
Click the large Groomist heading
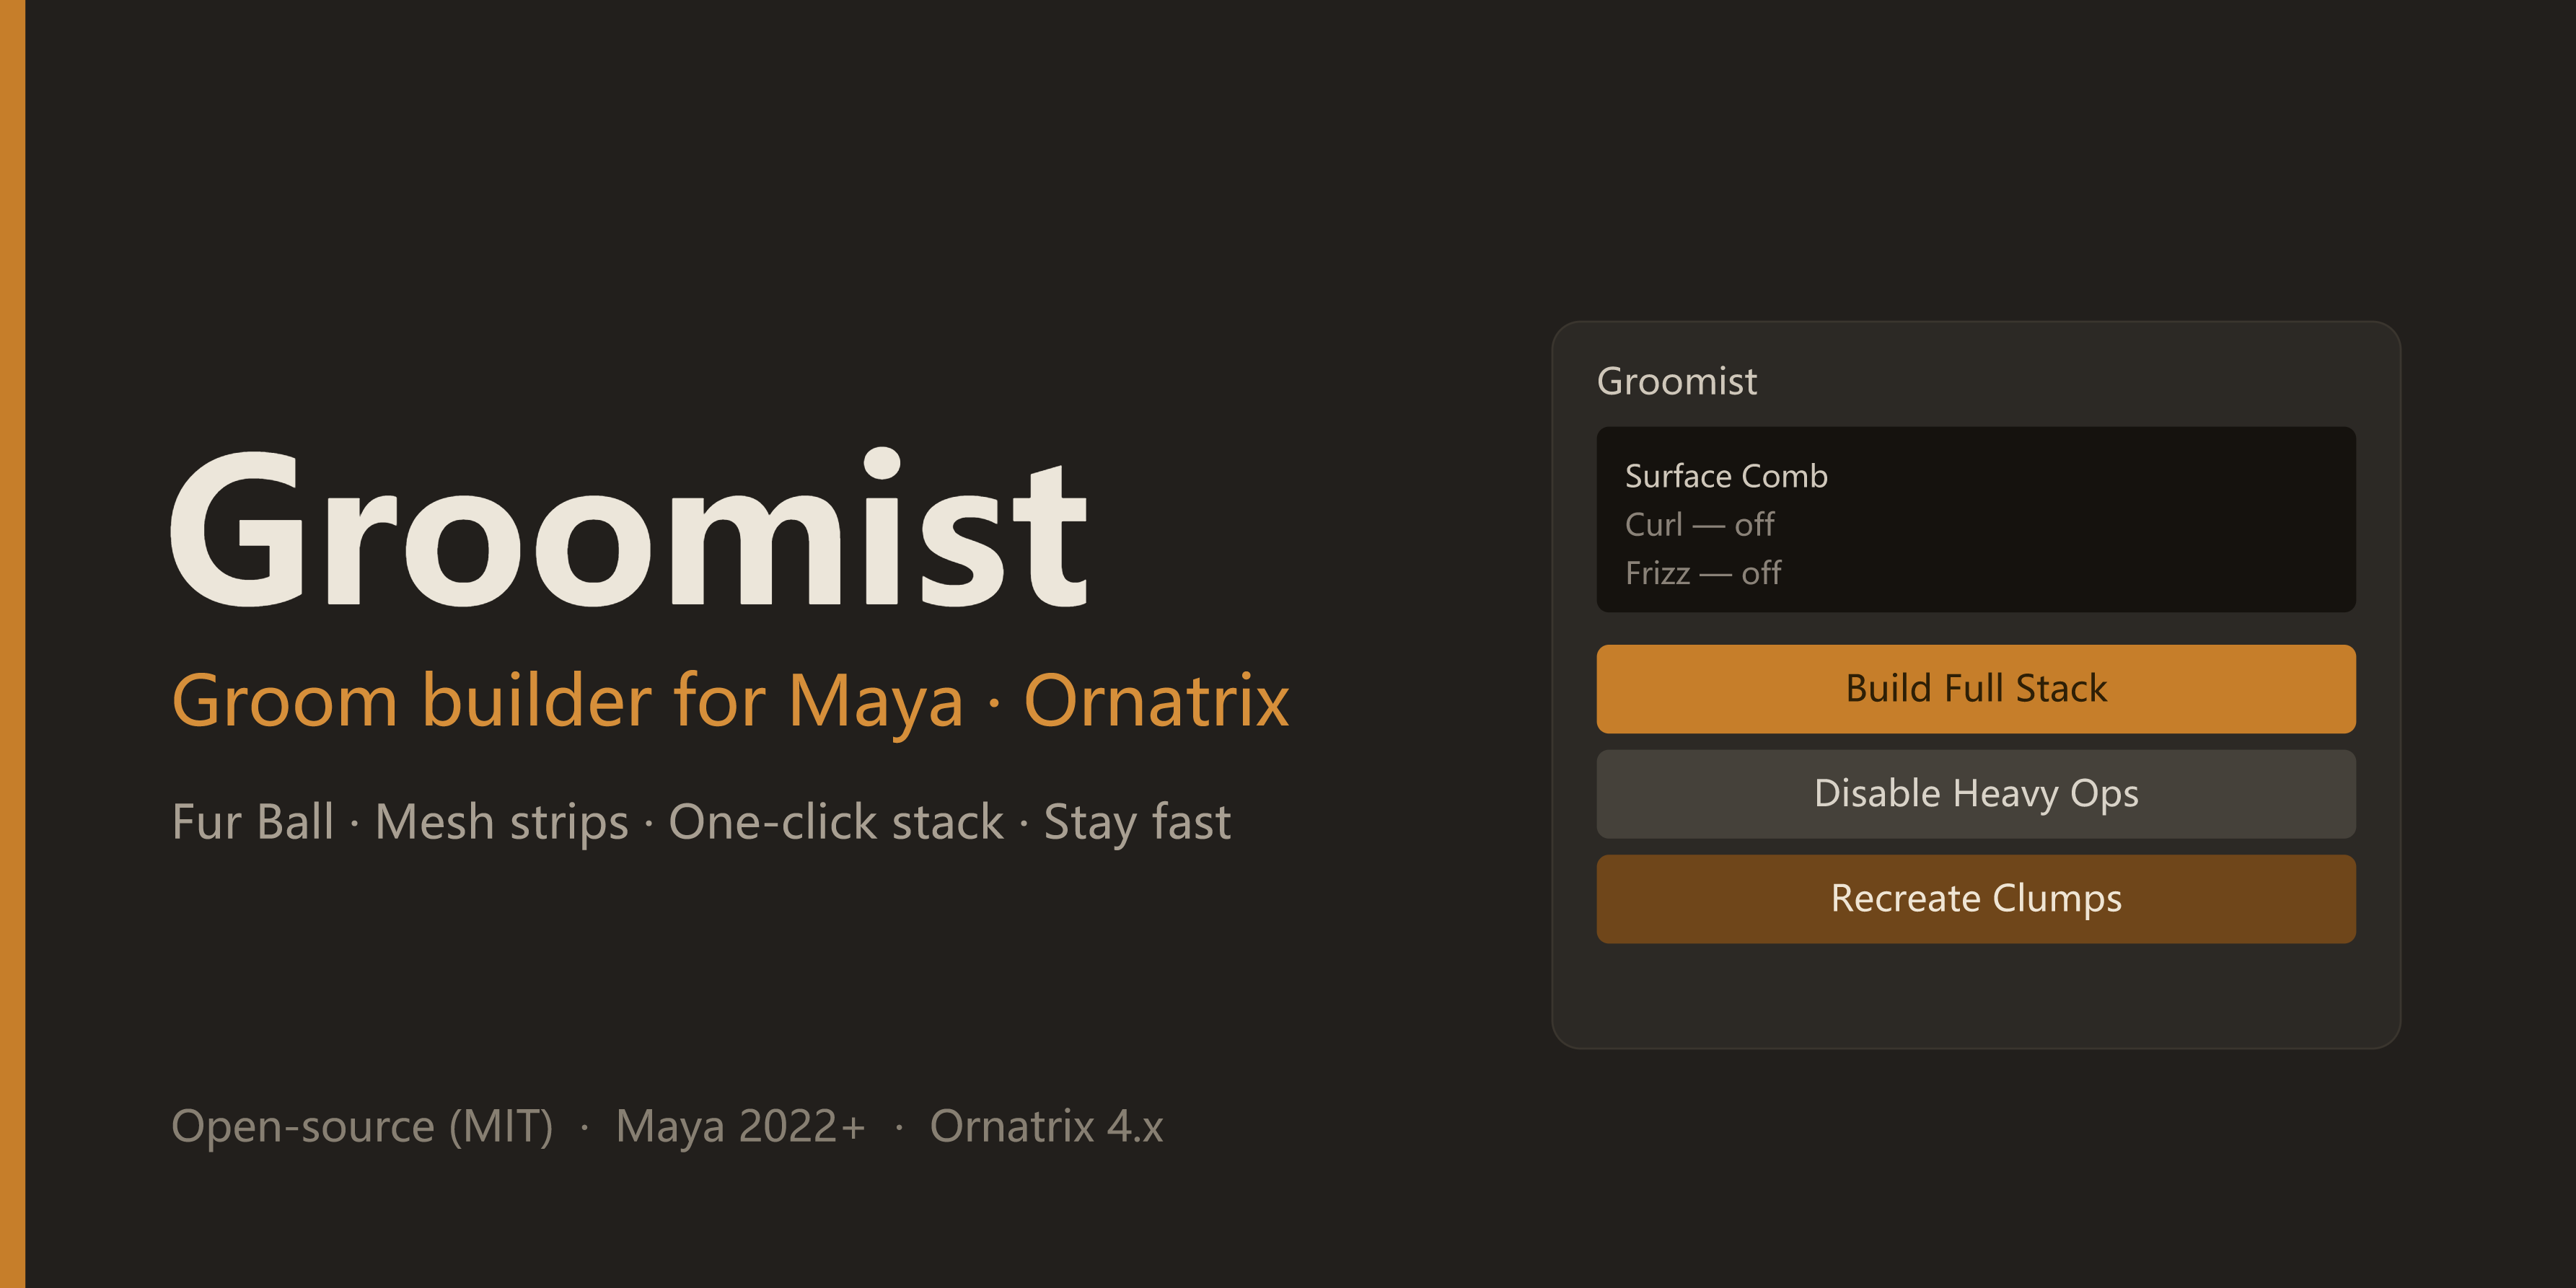(x=629, y=528)
